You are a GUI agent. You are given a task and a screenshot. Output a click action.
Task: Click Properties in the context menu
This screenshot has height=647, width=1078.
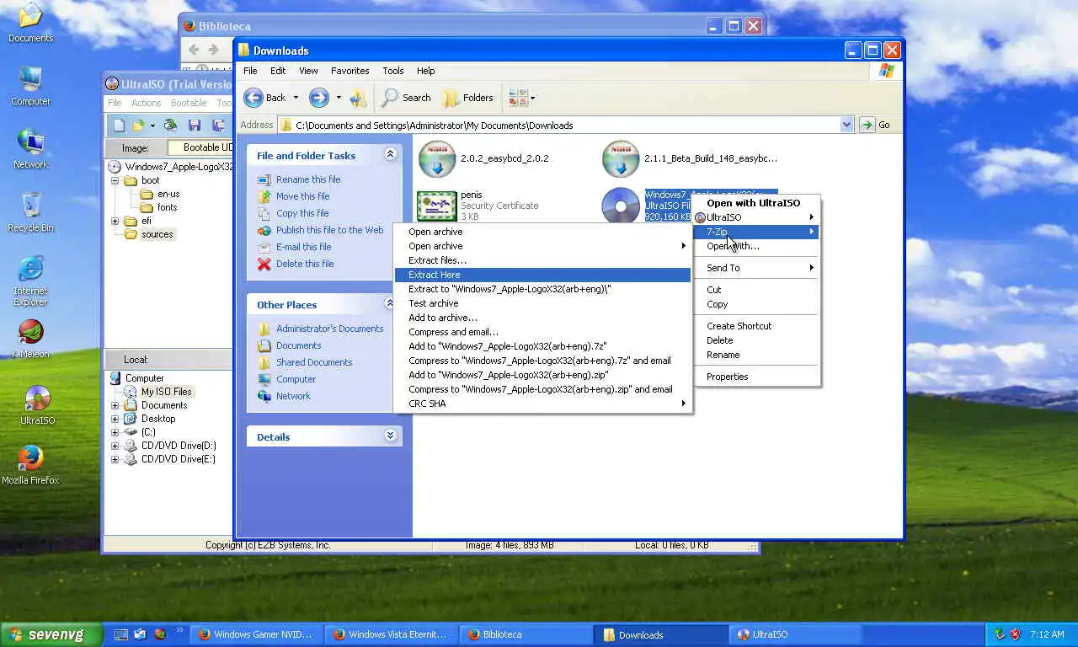(x=756, y=377)
